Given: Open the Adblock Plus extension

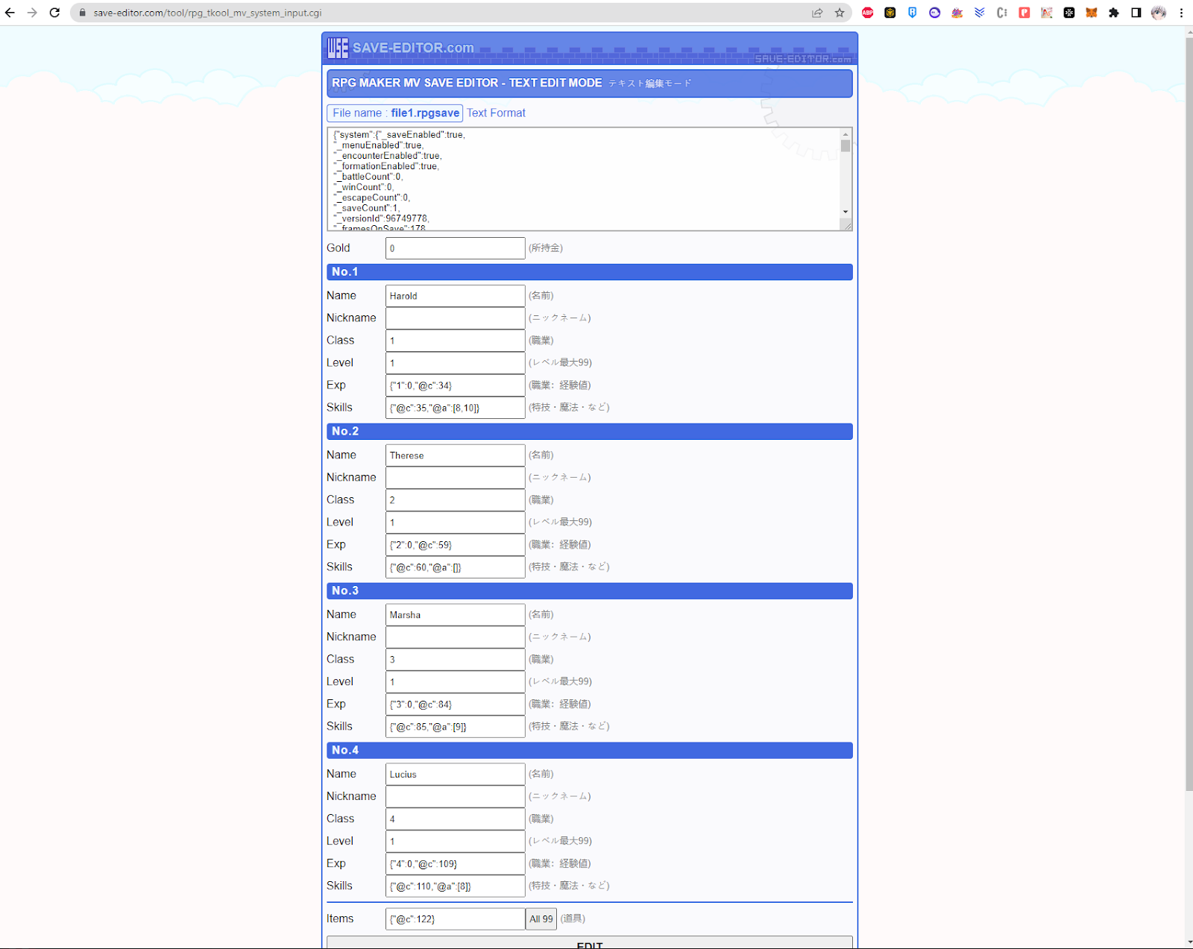Looking at the screenshot, I should [868, 13].
